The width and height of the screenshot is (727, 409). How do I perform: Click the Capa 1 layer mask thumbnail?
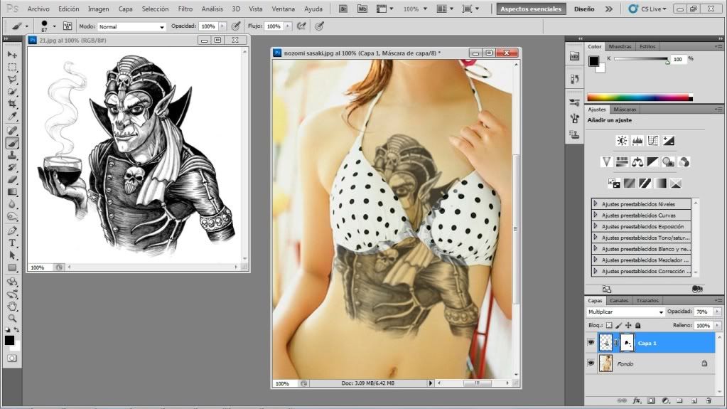tap(627, 343)
